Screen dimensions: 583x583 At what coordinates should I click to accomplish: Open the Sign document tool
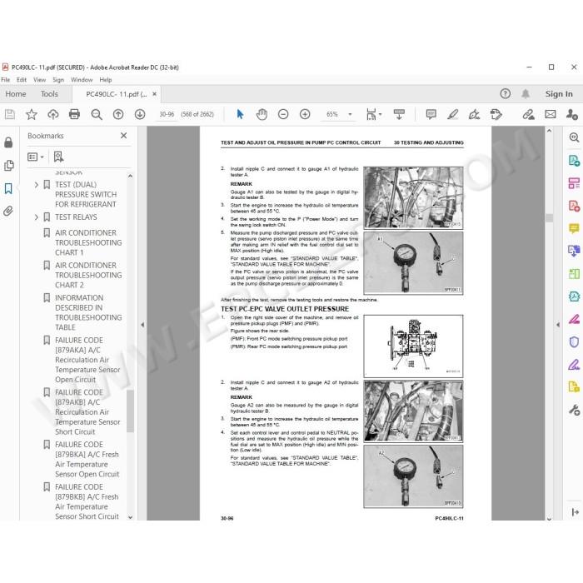pyautogui.click(x=474, y=114)
